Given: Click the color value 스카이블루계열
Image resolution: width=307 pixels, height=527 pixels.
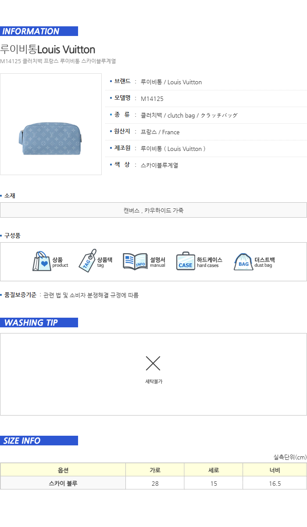Looking at the screenshot, I should coord(159,165).
